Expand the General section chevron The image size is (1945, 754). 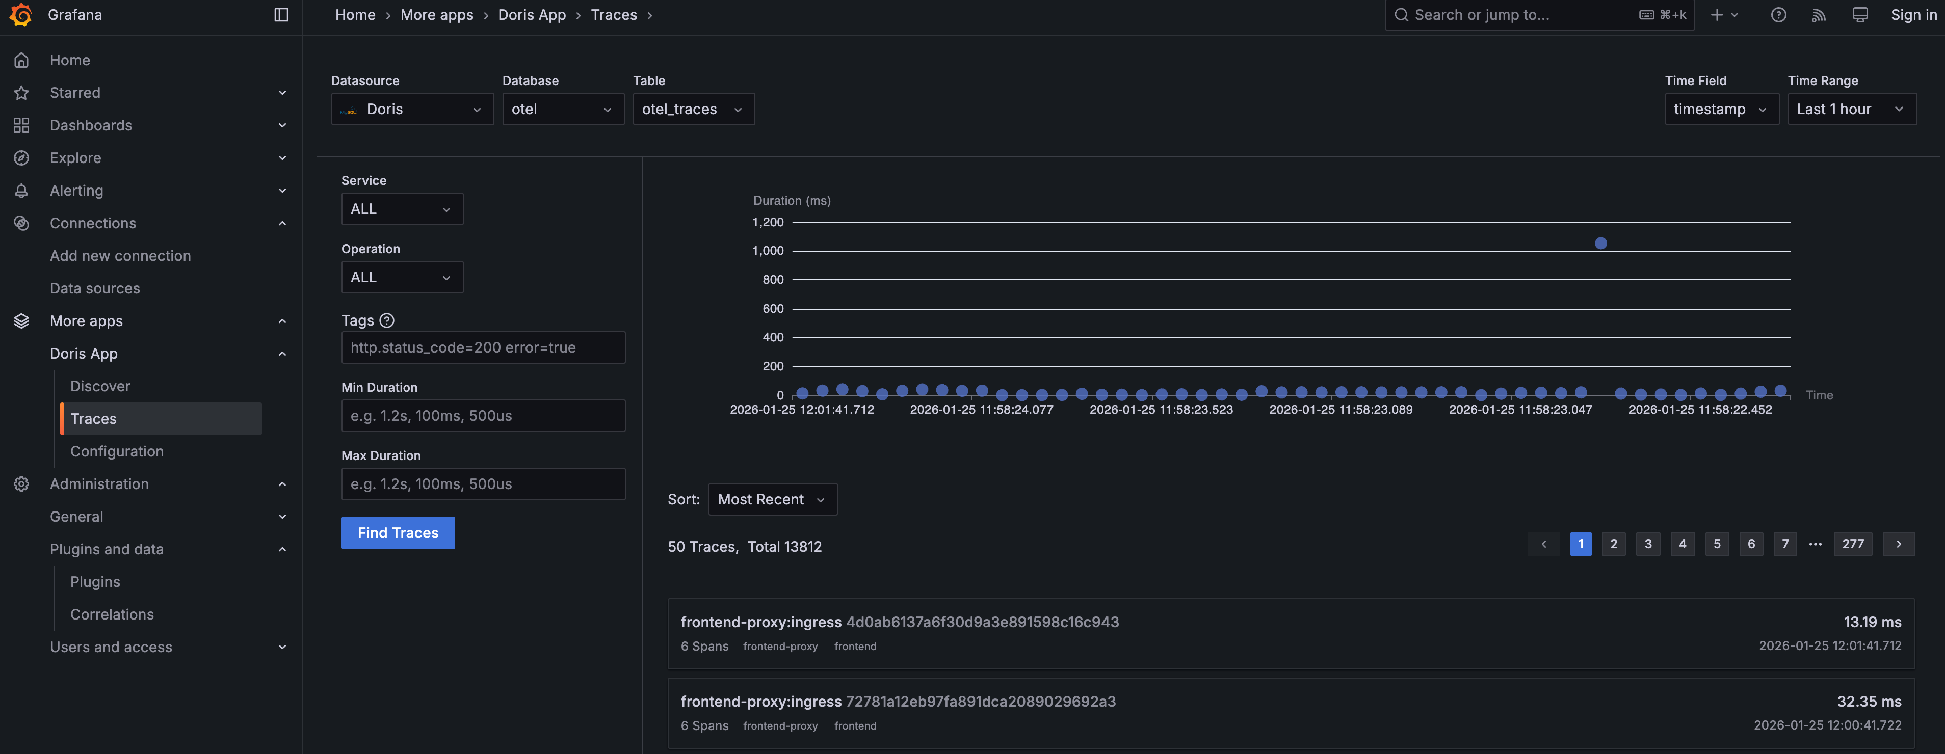tap(282, 517)
